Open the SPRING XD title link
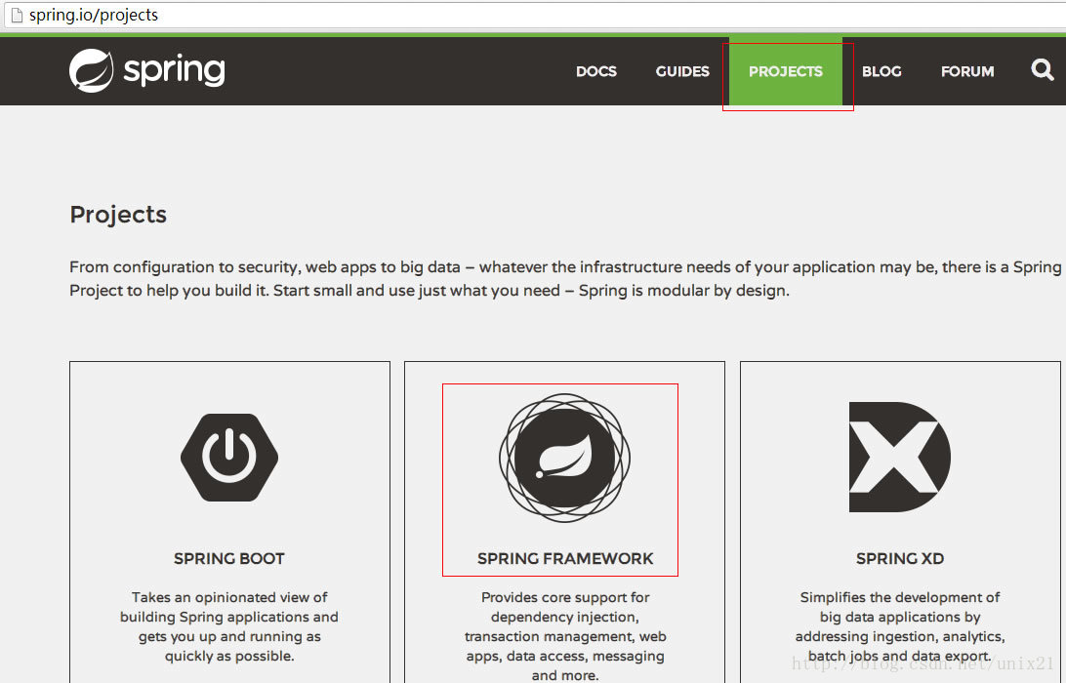Viewport: 1066px width, 683px height. tap(899, 559)
